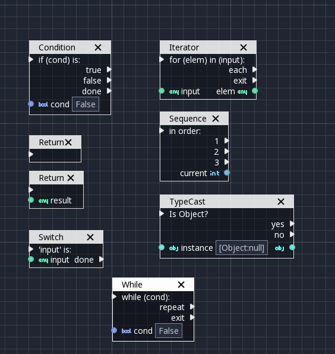Viewport: 335px width, 354px height.
Task: Click the output port '2' on Sequence node
Action: (227, 151)
